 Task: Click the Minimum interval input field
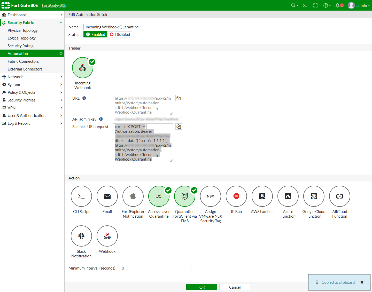click(x=155, y=268)
